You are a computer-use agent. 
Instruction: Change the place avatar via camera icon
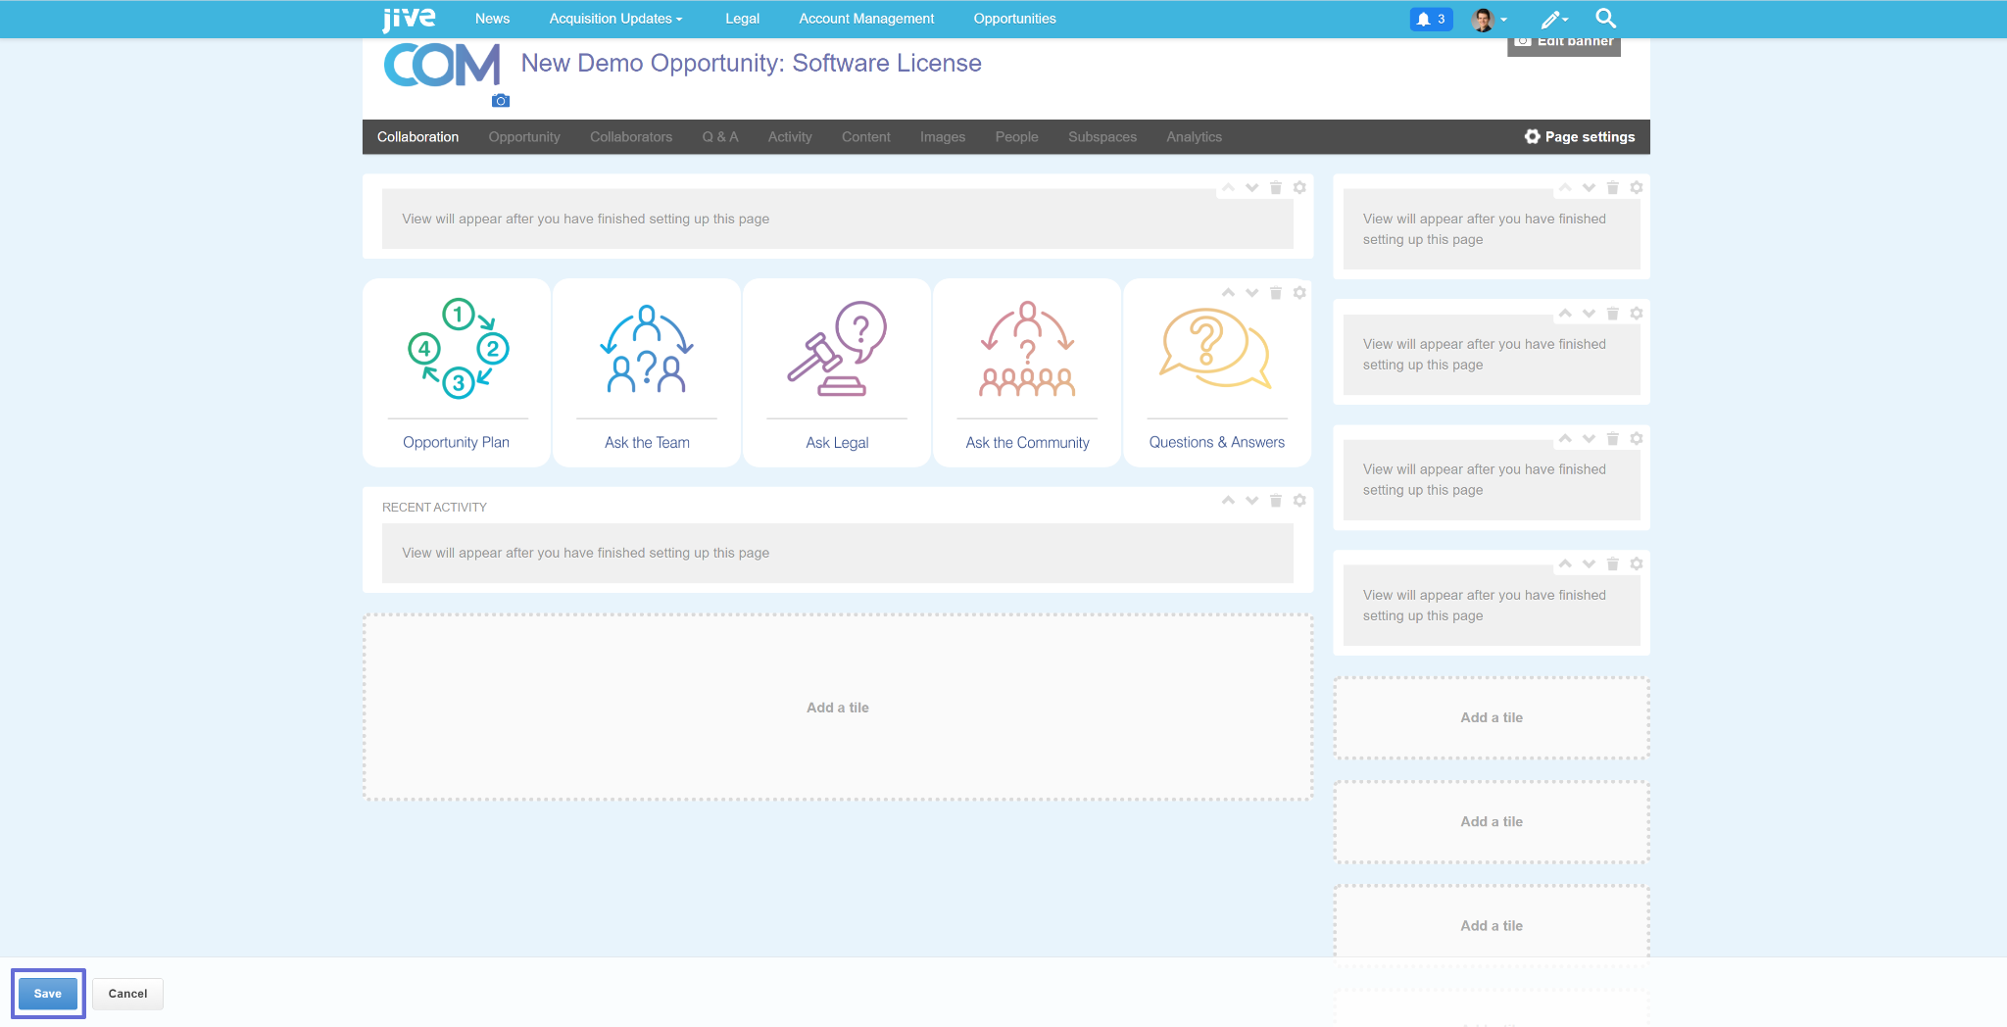click(501, 101)
